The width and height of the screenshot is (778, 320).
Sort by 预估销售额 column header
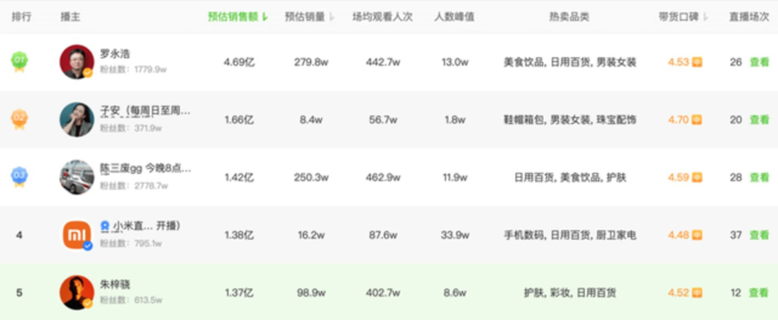pos(238,17)
